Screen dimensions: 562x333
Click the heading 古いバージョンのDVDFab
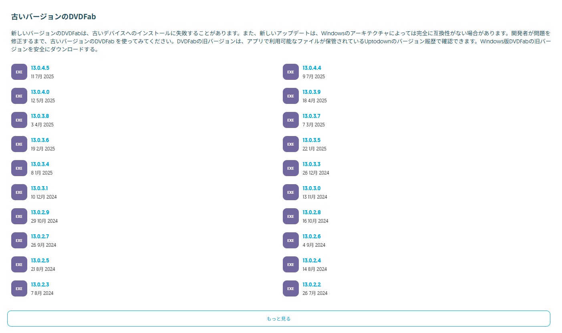[x=54, y=17]
